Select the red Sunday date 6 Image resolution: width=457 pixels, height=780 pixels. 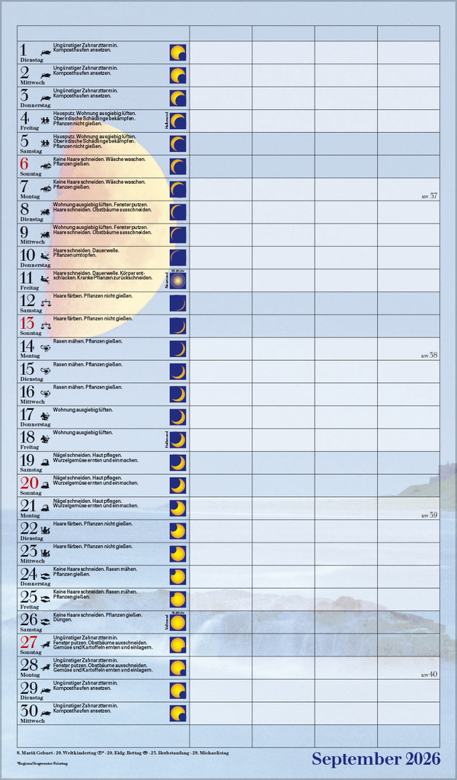(x=24, y=163)
